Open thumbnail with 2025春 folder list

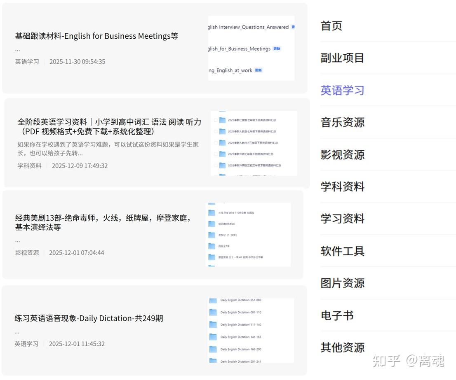(254, 143)
